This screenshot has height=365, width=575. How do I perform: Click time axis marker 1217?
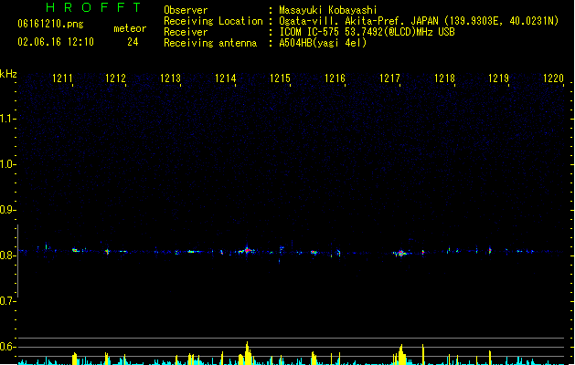coord(389,78)
